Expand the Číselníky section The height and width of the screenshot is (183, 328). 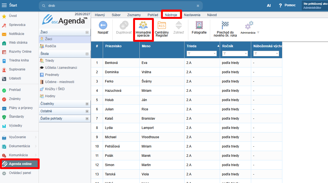(87, 104)
